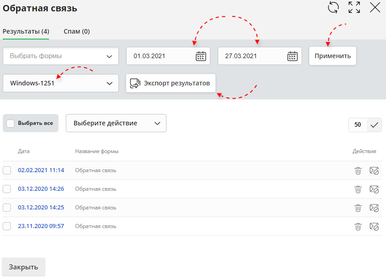Click the fullscreen expand icon
The height and width of the screenshot is (278, 386).
click(x=354, y=7)
